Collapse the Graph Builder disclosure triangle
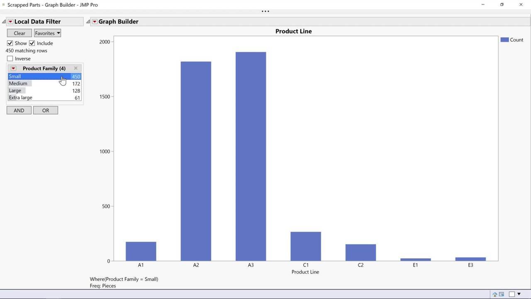The width and height of the screenshot is (531, 299). tap(88, 22)
